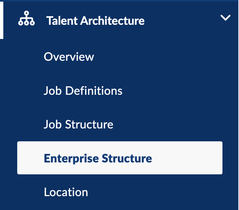Click the bold Enterprise Structure label
This screenshot has width=239, height=210.
[x=98, y=158]
